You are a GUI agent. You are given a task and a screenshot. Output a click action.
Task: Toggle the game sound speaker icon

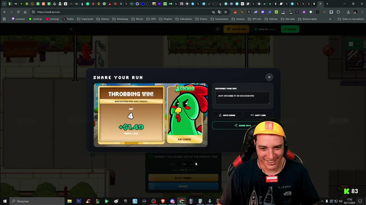pyautogui.click(x=217, y=29)
